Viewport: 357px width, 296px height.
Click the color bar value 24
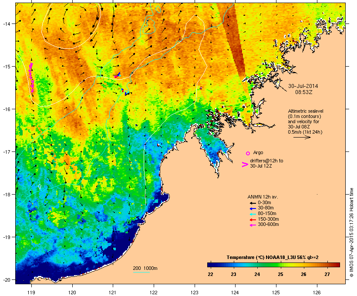pos(257,274)
